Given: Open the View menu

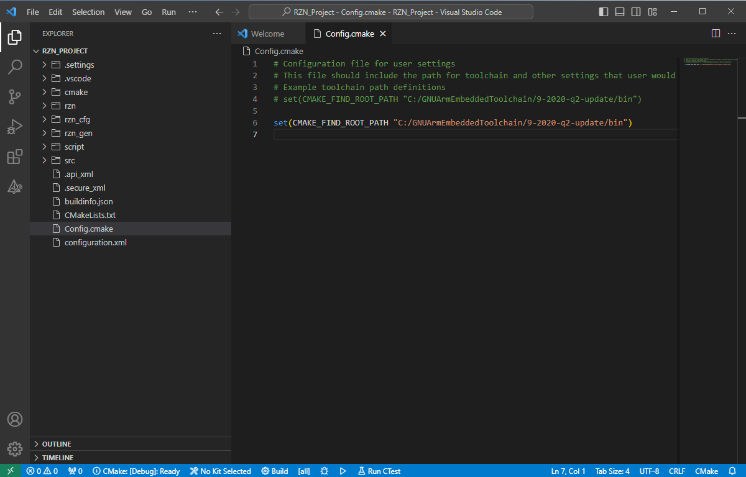Looking at the screenshot, I should 123,12.
